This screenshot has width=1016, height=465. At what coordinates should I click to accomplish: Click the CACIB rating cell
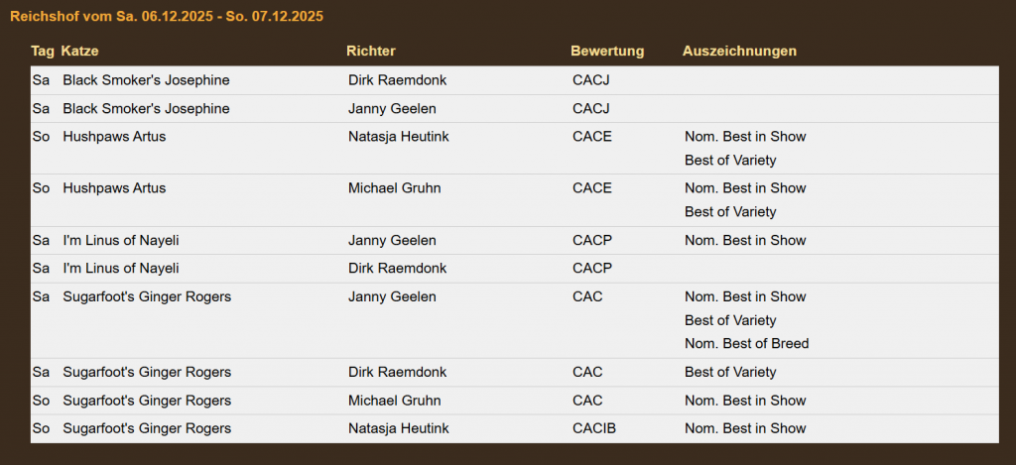click(x=593, y=428)
